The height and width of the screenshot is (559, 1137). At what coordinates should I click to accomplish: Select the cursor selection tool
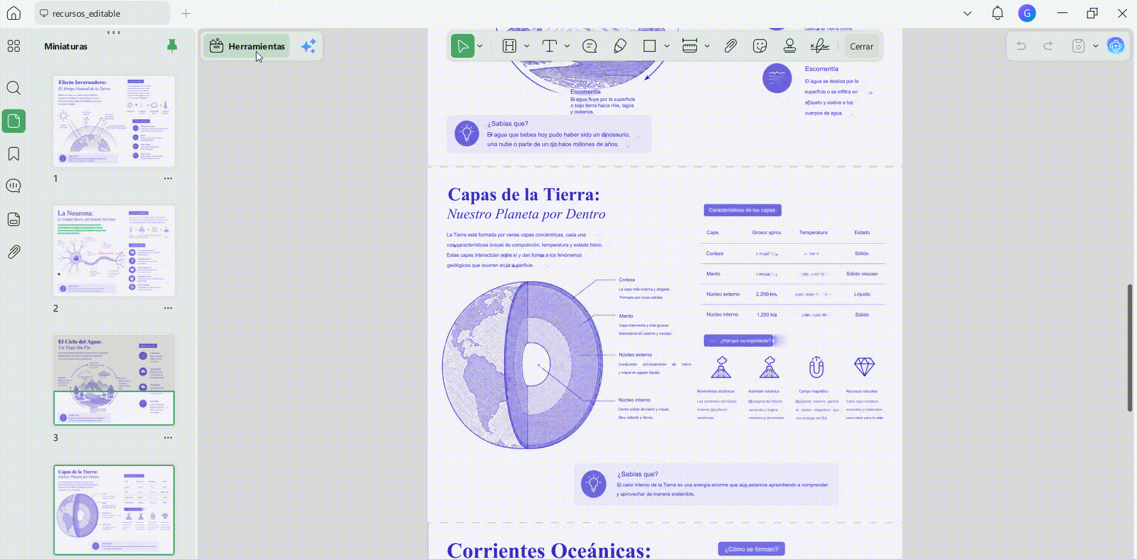(462, 46)
